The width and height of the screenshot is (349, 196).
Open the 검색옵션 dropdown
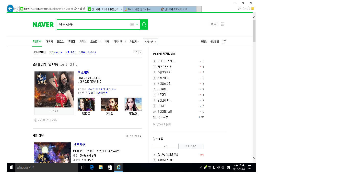(150, 42)
